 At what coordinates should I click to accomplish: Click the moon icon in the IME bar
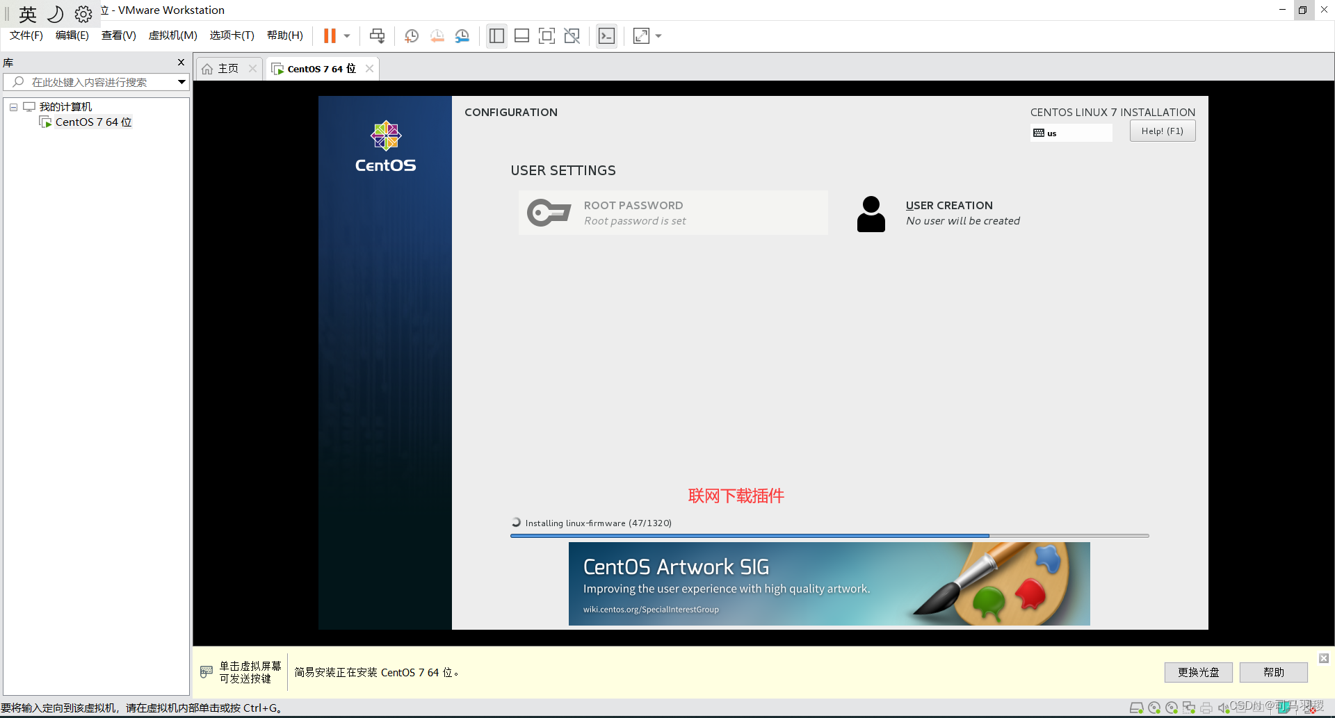[56, 14]
